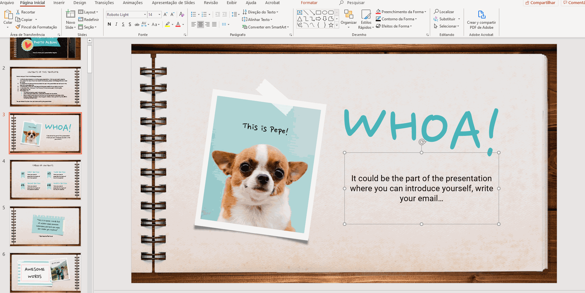Select the star shape in gallery
The height and width of the screenshot is (293, 585).
coord(331,25)
